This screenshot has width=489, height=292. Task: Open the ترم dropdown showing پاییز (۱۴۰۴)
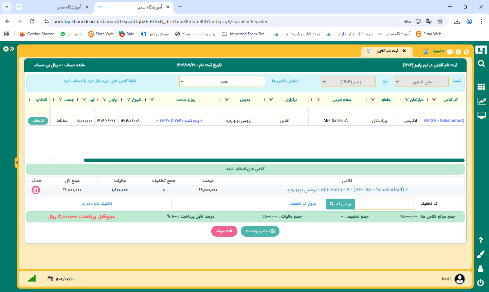click(348, 81)
